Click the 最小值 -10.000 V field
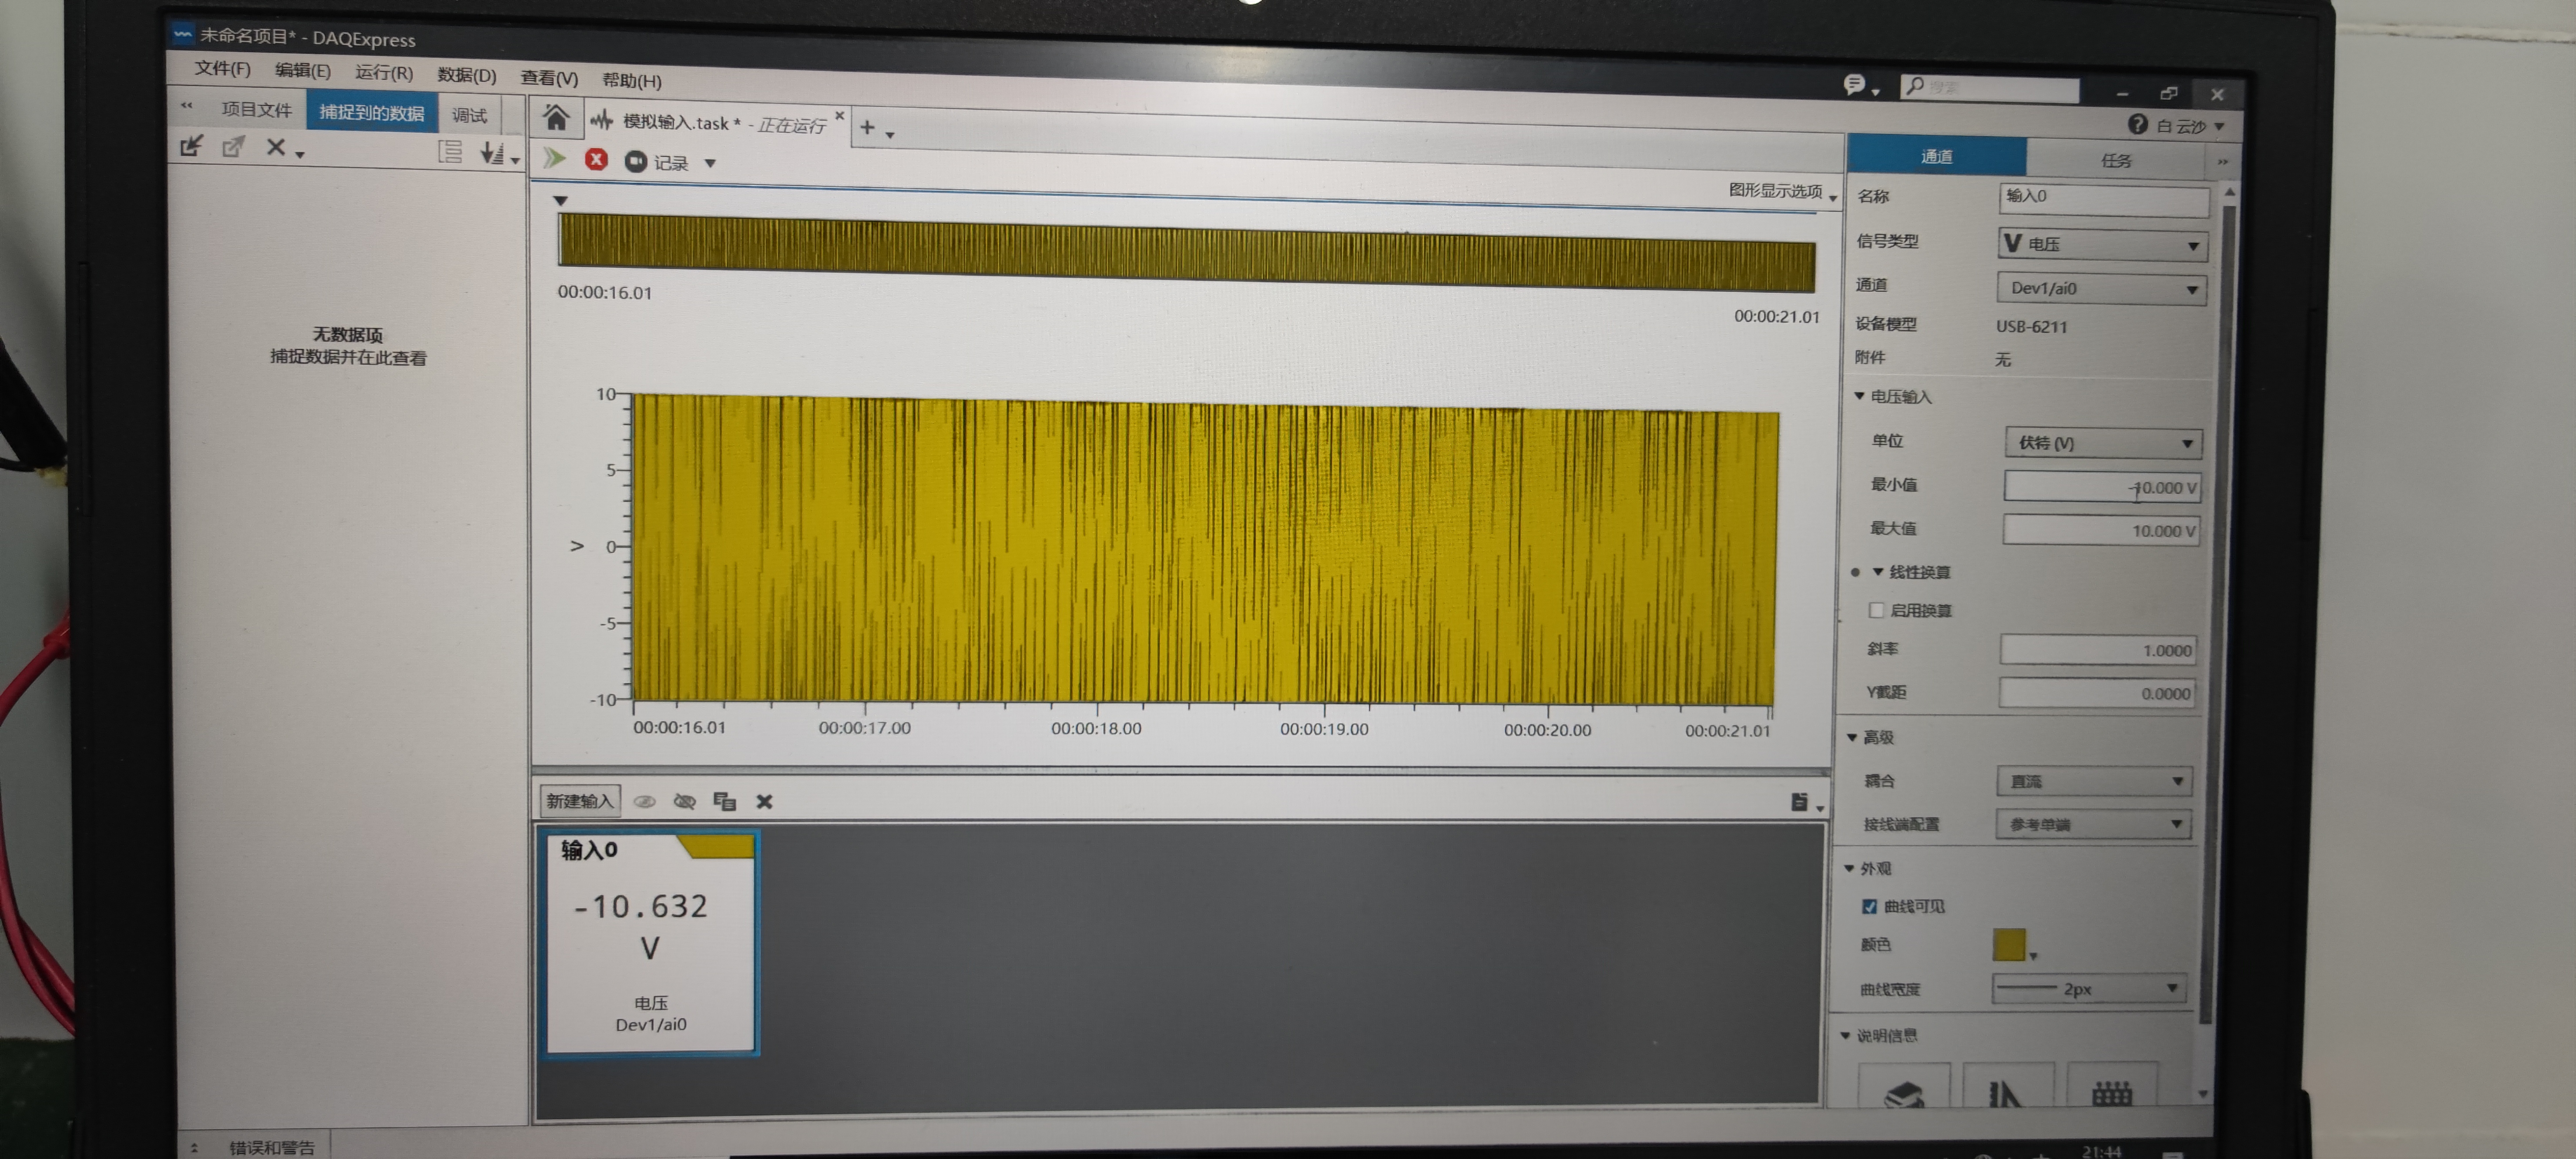 pos(2102,487)
